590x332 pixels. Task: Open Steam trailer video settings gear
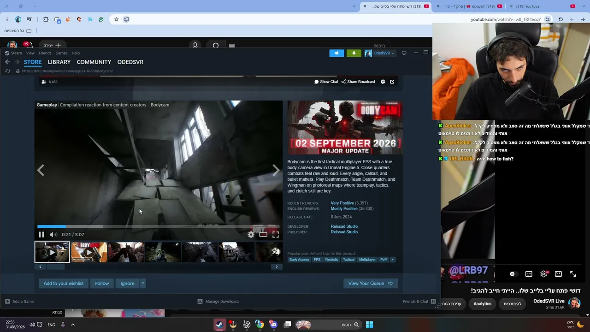pos(251,235)
